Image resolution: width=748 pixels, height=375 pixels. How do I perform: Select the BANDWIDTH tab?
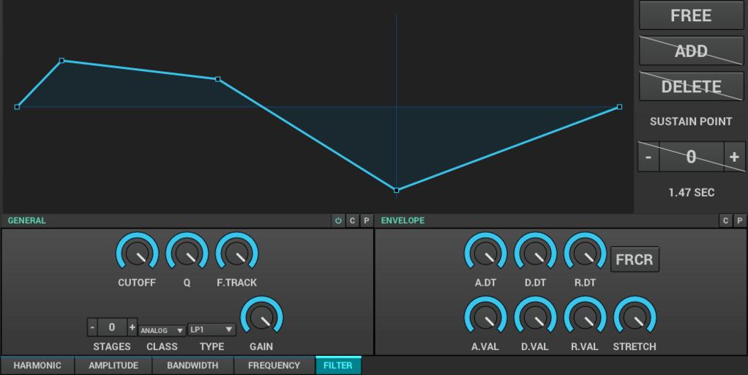pos(193,365)
